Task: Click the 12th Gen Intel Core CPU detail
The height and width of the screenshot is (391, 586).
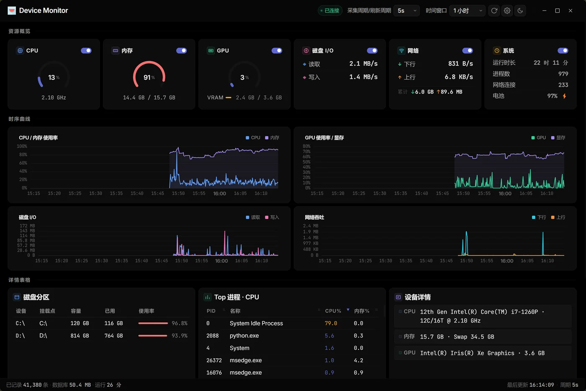Action: tap(483, 316)
